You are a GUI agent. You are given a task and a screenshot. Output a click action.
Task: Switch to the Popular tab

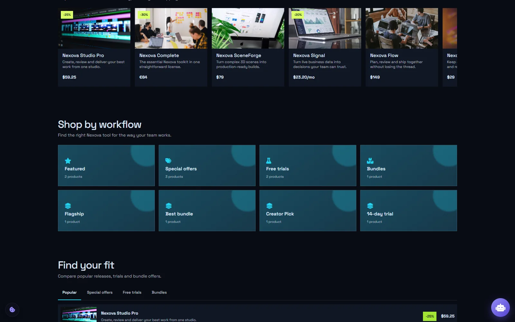tap(70, 292)
